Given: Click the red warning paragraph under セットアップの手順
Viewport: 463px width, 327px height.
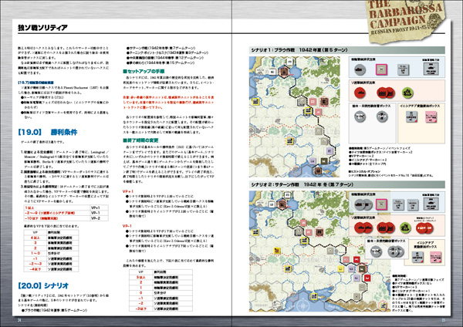Looking at the screenshot, I should 168,102.
